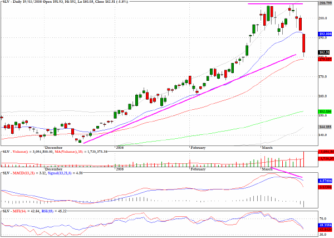
Task: Click December label on price chart axis
Action: point(53,148)
